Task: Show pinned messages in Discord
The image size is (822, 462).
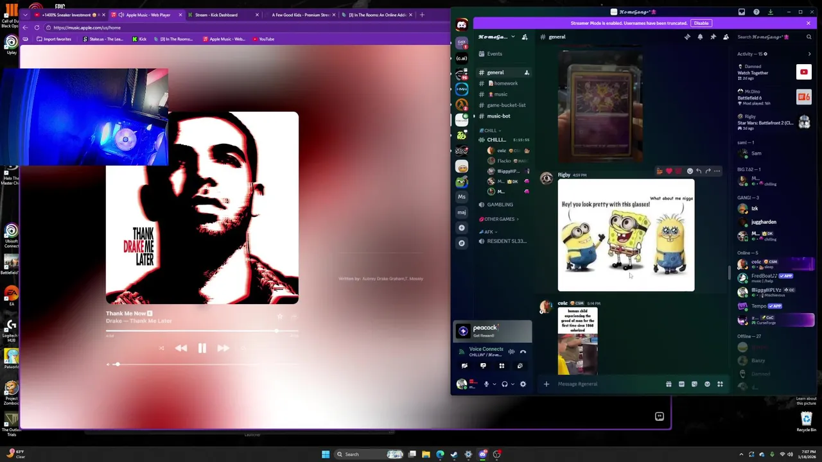Action: coord(713,37)
